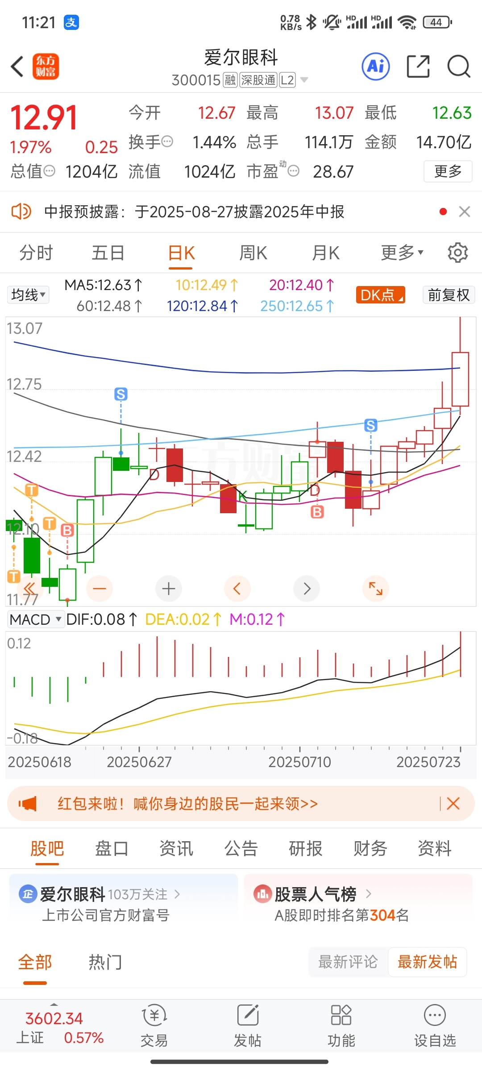Expand 爱尔眼科 103万关注 chevron
This screenshot has height=1071, width=482.
(177, 894)
